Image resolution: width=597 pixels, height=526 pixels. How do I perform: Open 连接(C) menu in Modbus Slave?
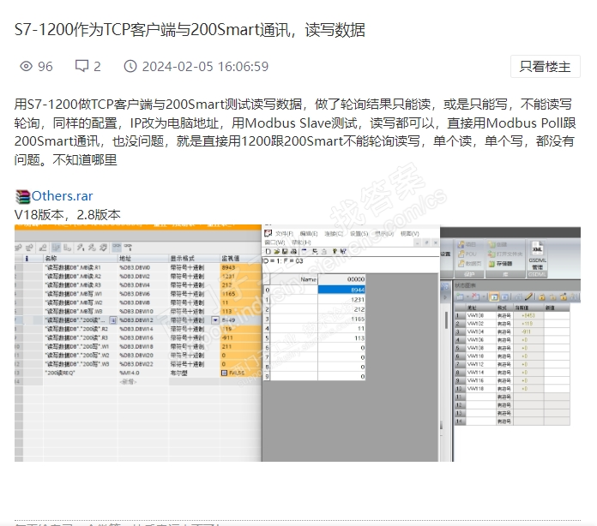pos(334,234)
